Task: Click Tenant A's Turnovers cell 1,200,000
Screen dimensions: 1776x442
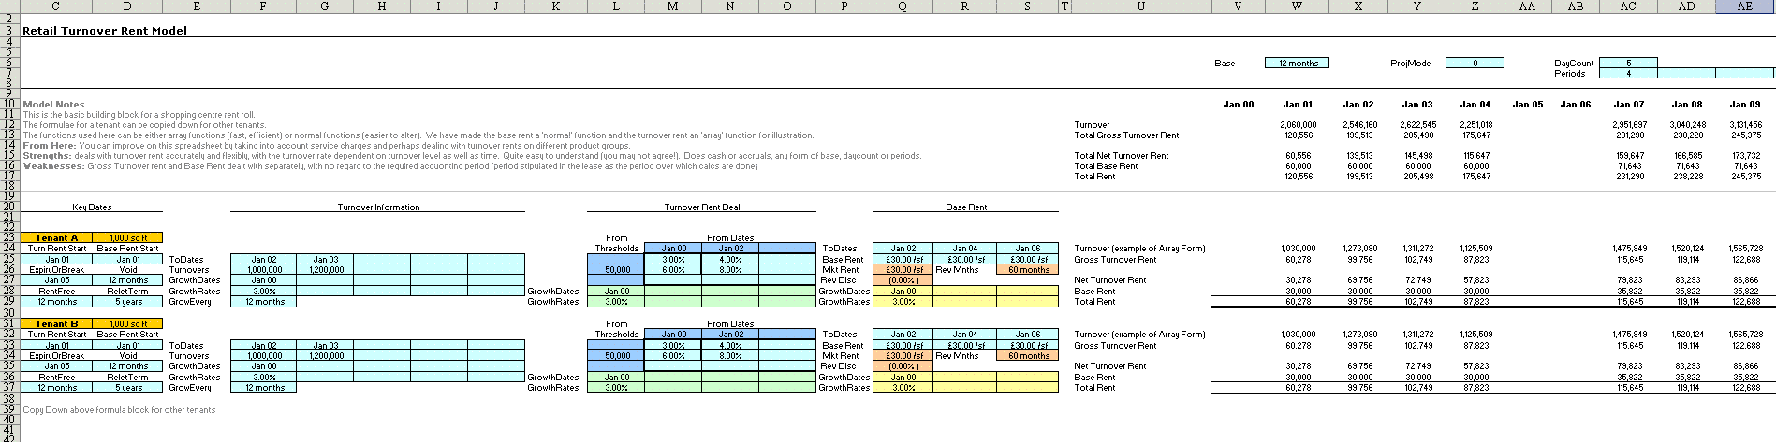Action: coord(326,269)
